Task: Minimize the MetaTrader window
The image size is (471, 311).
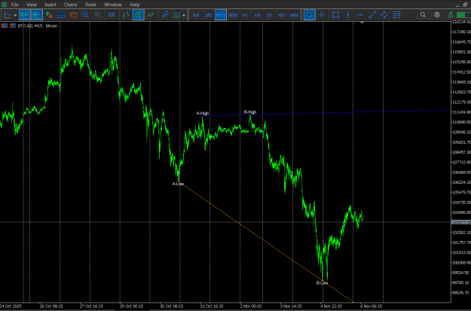Action: point(457,5)
